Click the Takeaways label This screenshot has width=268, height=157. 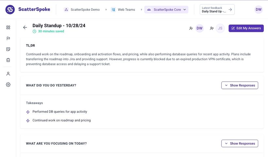click(x=34, y=103)
